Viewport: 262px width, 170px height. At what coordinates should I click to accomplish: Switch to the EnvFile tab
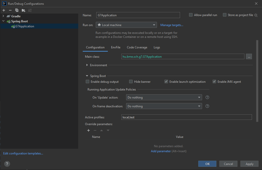tap(116, 47)
